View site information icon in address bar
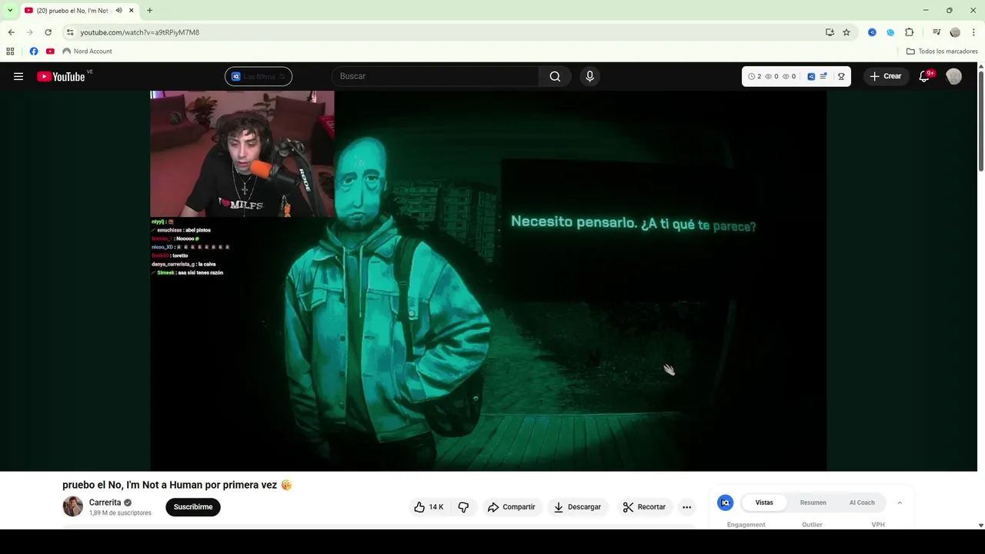This screenshot has width=985, height=554. point(70,32)
